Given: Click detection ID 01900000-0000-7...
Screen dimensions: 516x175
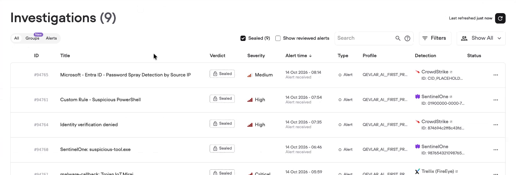Looking at the screenshot, I should [x=443, y=103].
